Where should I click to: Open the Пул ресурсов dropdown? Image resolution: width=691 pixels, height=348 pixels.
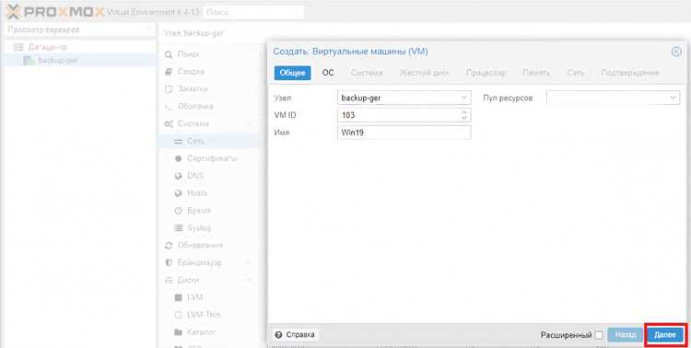(673, 98)
